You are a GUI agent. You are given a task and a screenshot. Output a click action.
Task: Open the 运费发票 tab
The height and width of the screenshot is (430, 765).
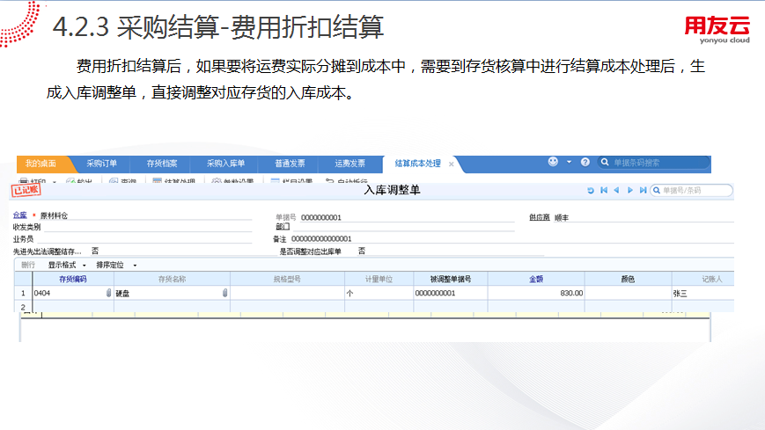coord(349,164)
